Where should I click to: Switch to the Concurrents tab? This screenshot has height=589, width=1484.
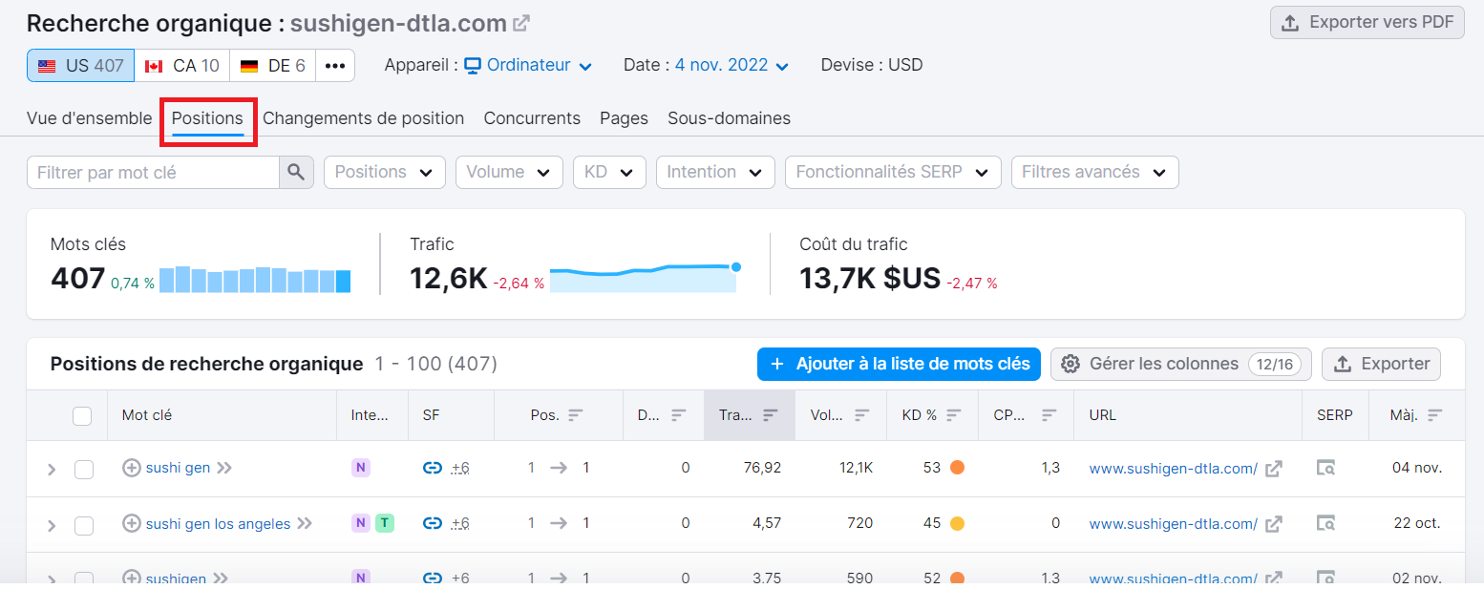[532, 118]
